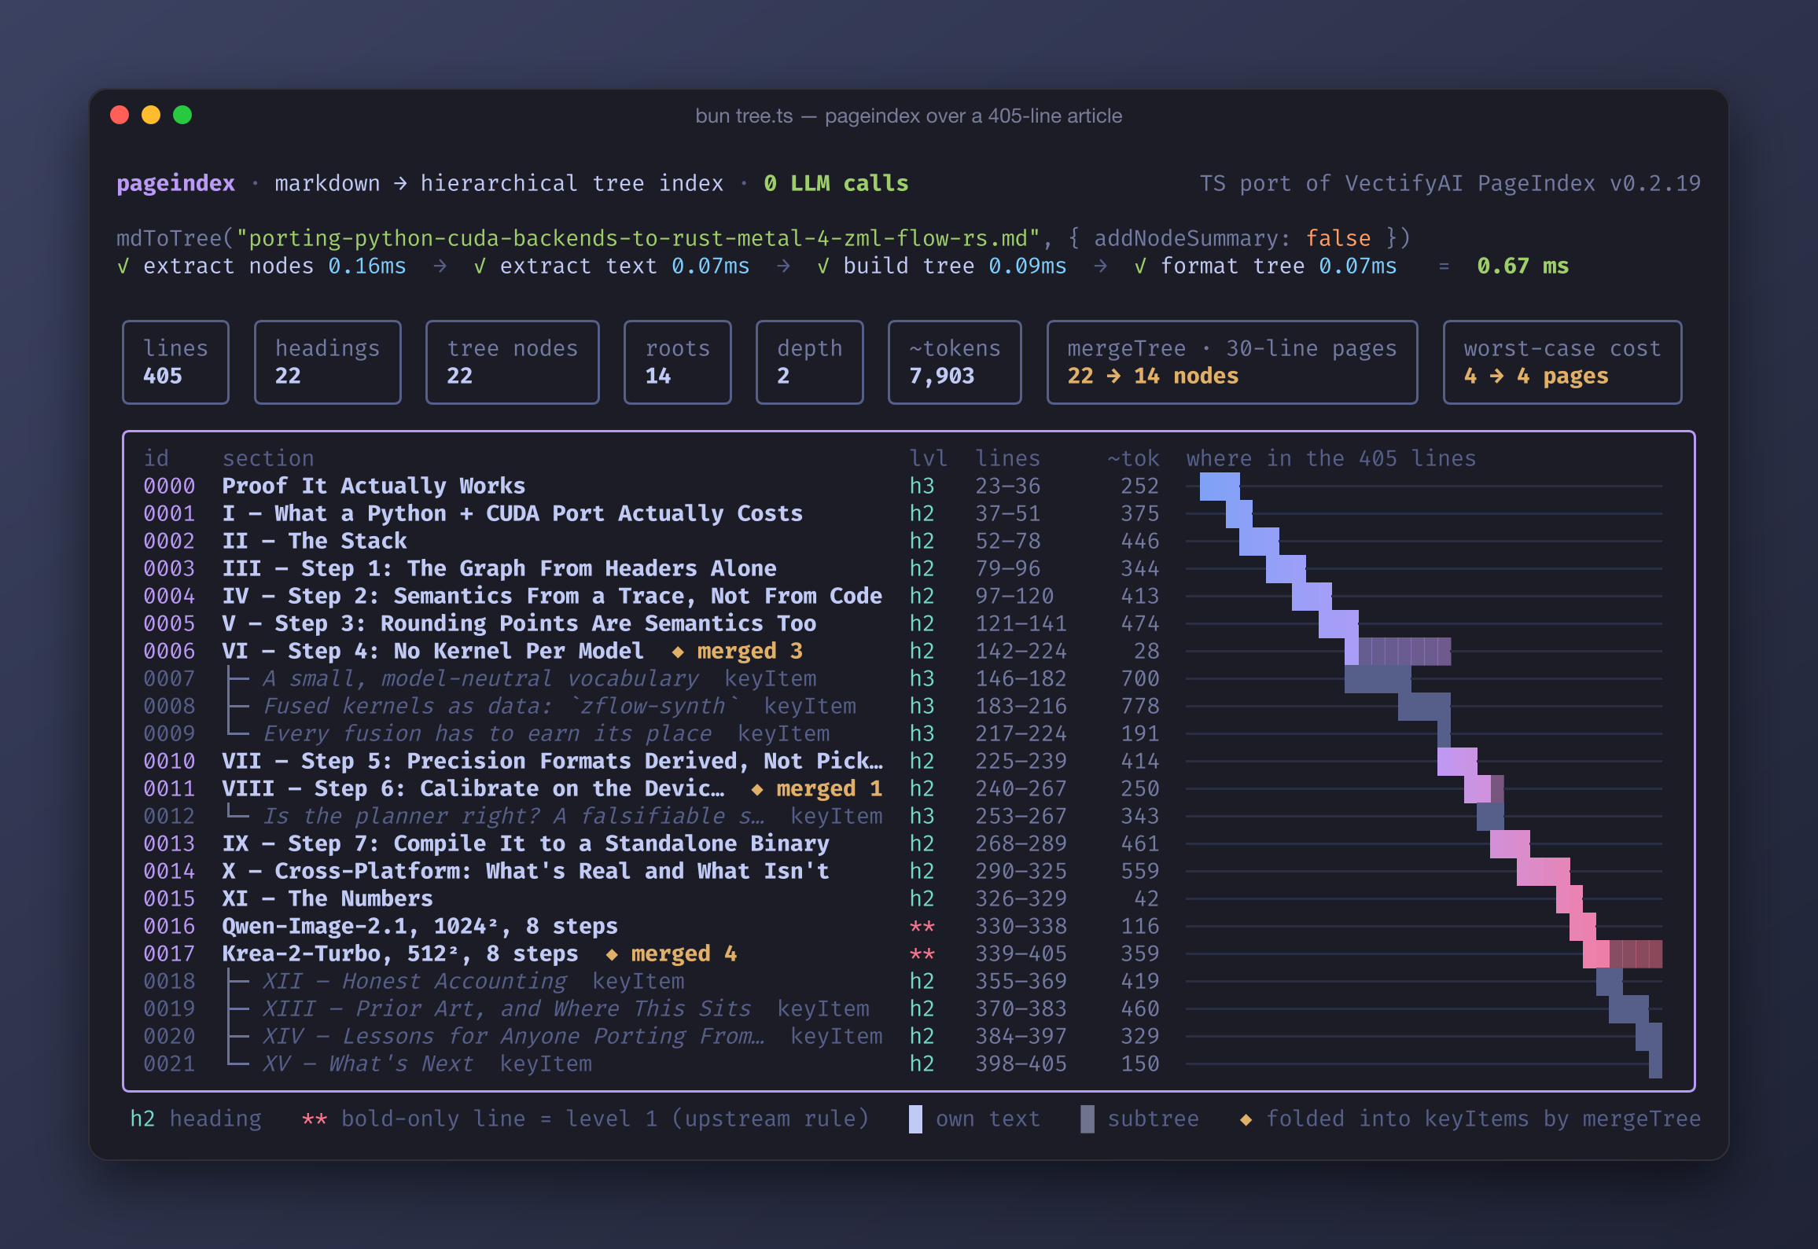The image size is (1818, 1249).
Task: Click row 'V – Step 3: Rounding Points Are Semantics Too'
Action: coord(903,623)
